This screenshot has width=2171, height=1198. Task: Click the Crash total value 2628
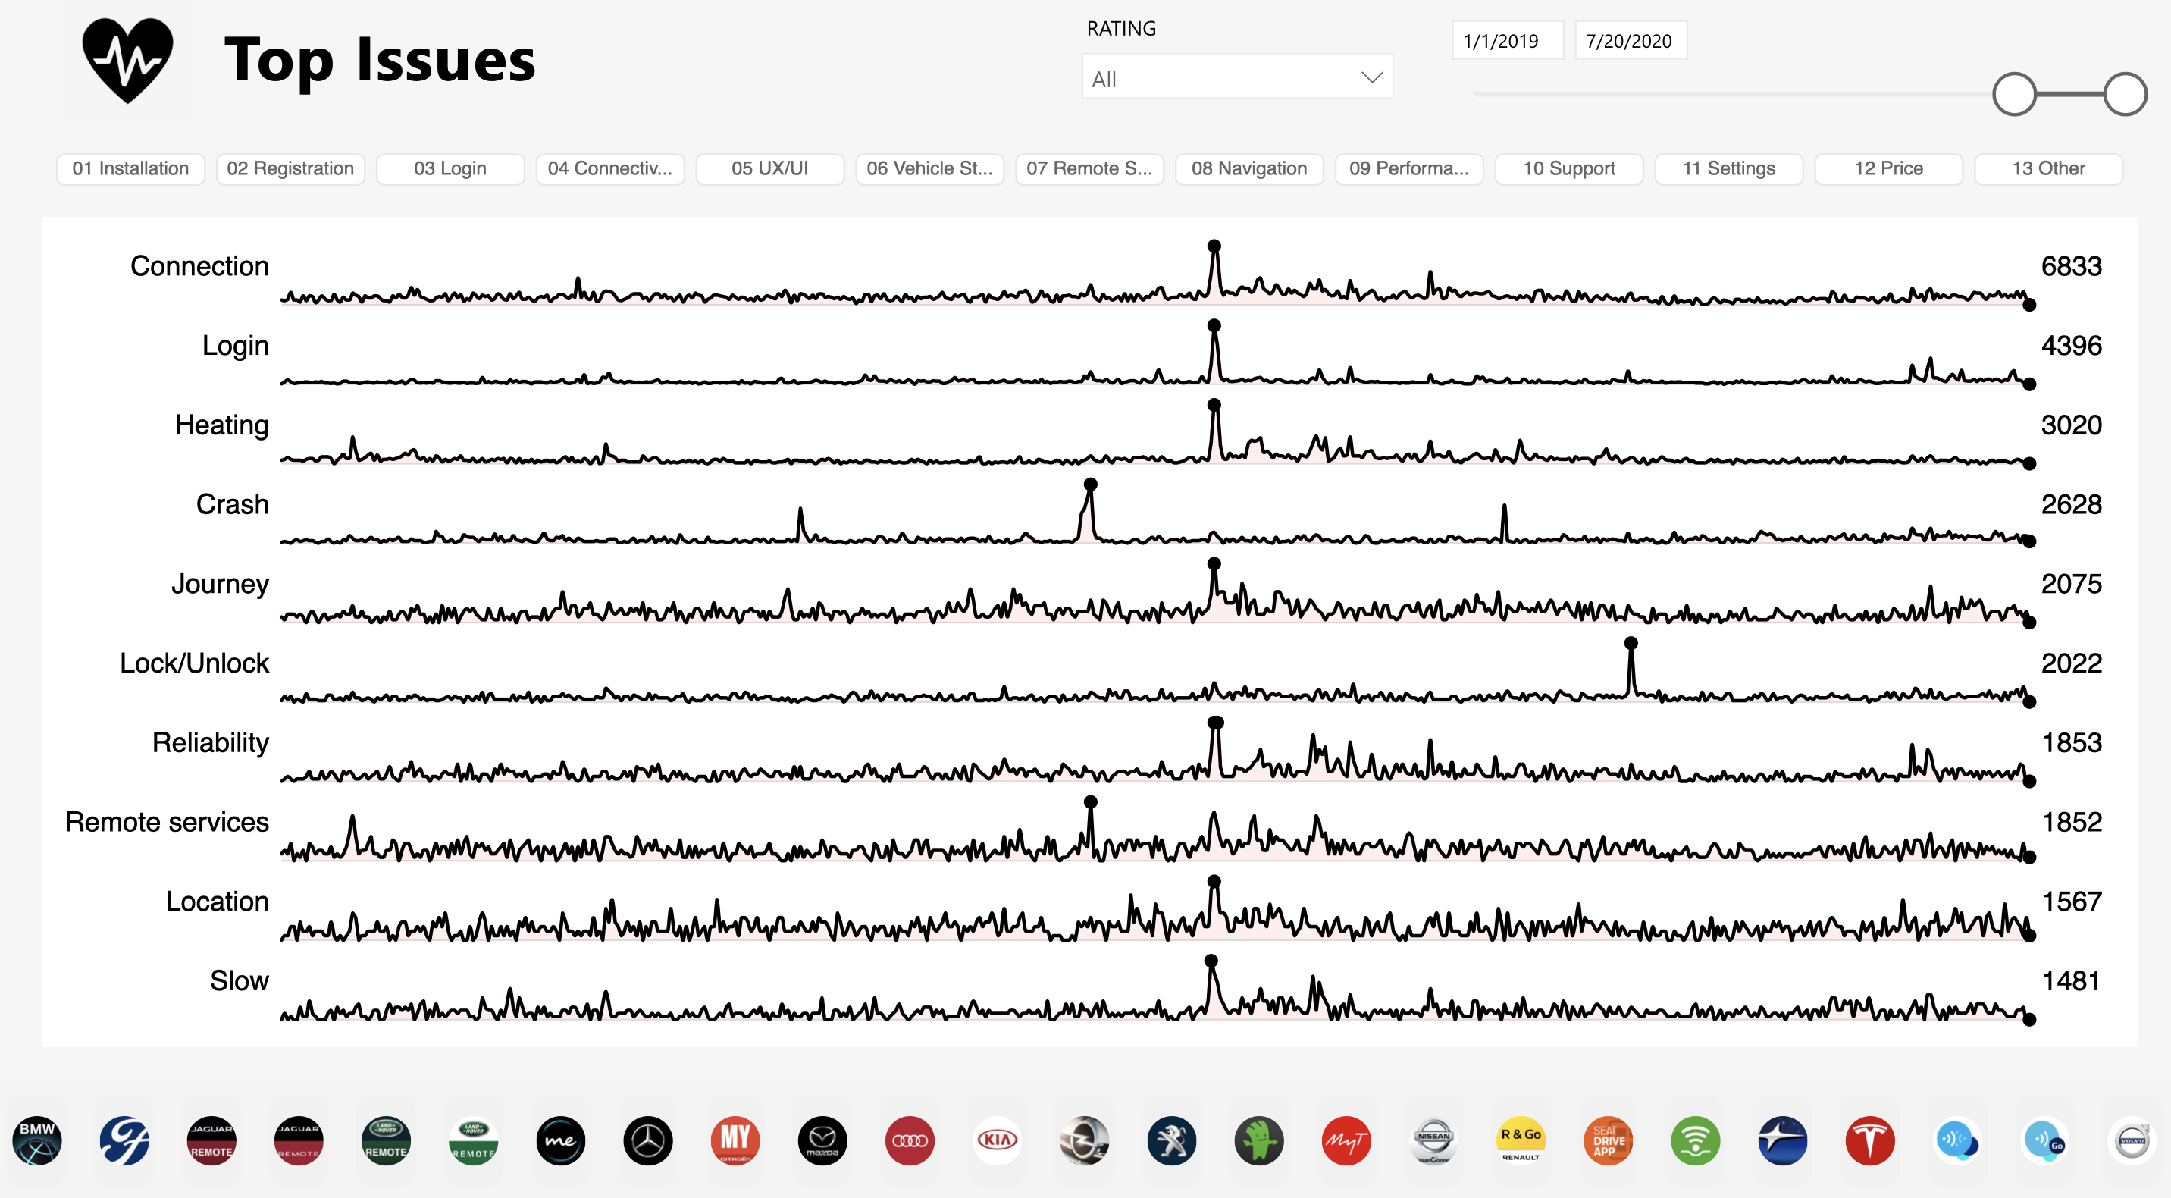(x=2072, y=504)
